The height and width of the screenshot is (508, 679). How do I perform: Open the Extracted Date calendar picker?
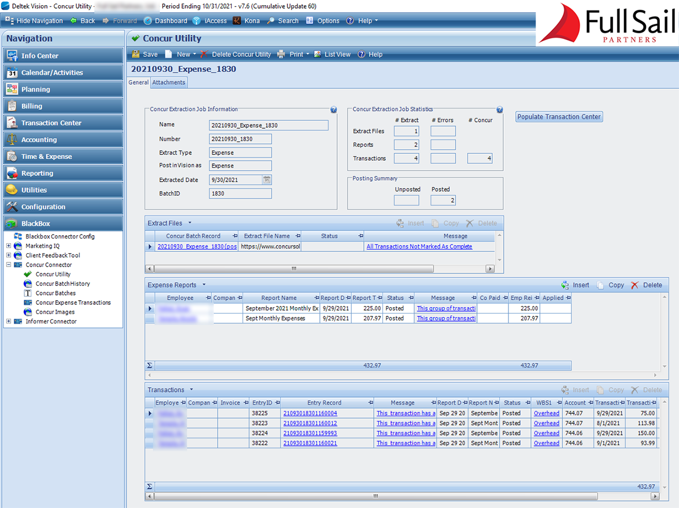(x=267, y=180)
